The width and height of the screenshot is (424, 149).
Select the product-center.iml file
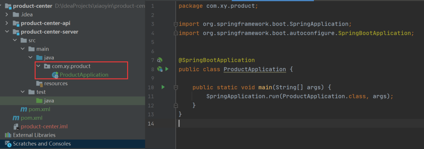click(x=40, y=126)
